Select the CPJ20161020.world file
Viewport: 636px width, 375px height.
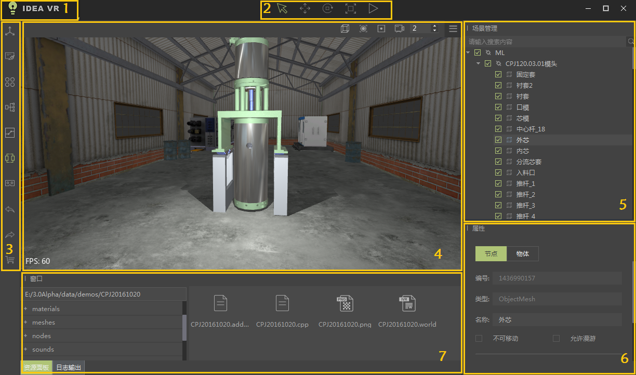tap(407, 302)
